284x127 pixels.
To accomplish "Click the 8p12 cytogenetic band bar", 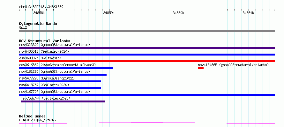I will [x=147, y=31].
